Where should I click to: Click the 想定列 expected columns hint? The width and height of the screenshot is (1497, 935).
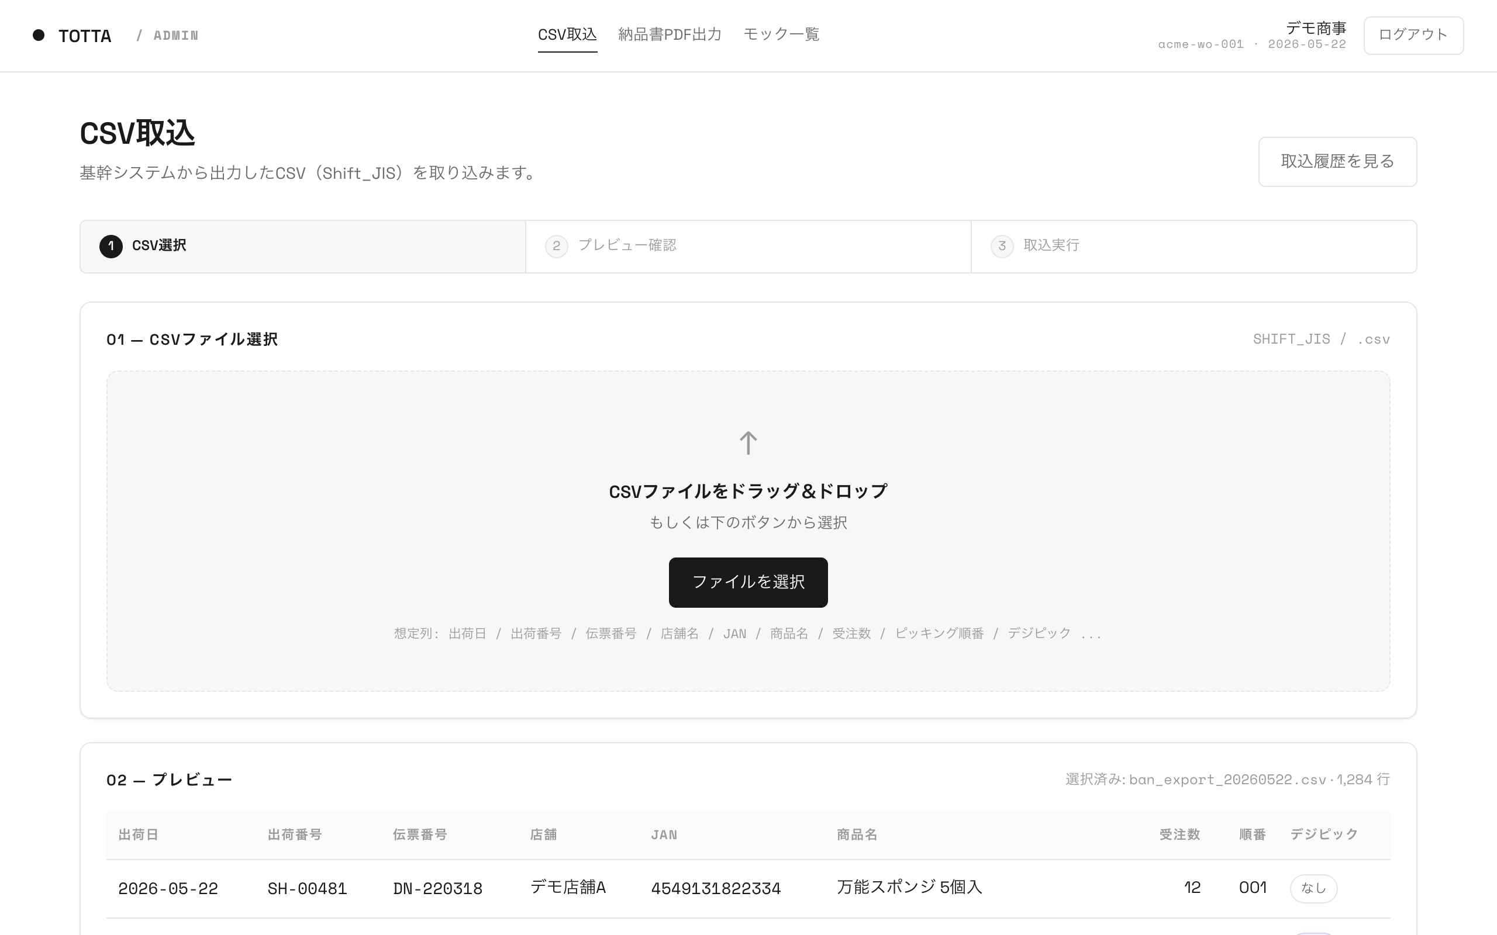pos(748,634)
